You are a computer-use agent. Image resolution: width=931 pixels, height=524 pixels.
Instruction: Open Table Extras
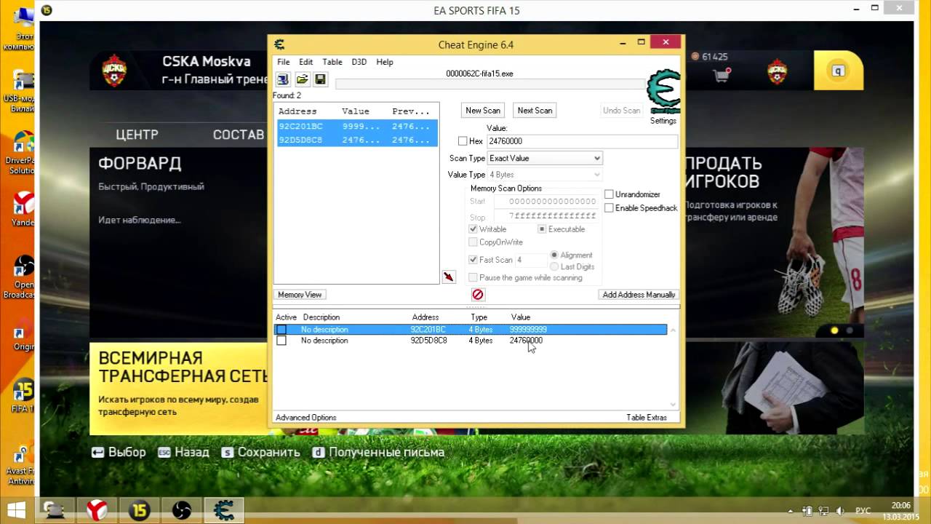click(647, 418)
